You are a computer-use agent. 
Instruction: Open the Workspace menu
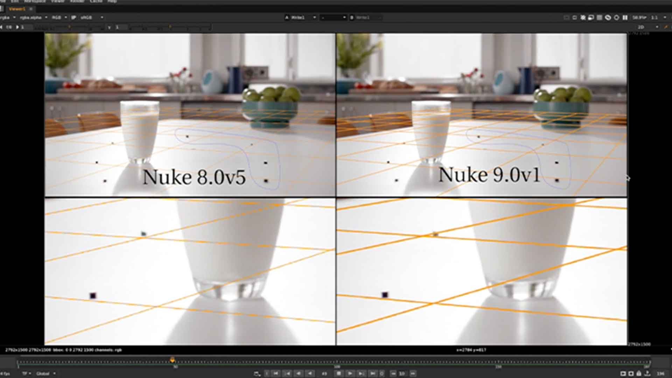coord(35,1)
